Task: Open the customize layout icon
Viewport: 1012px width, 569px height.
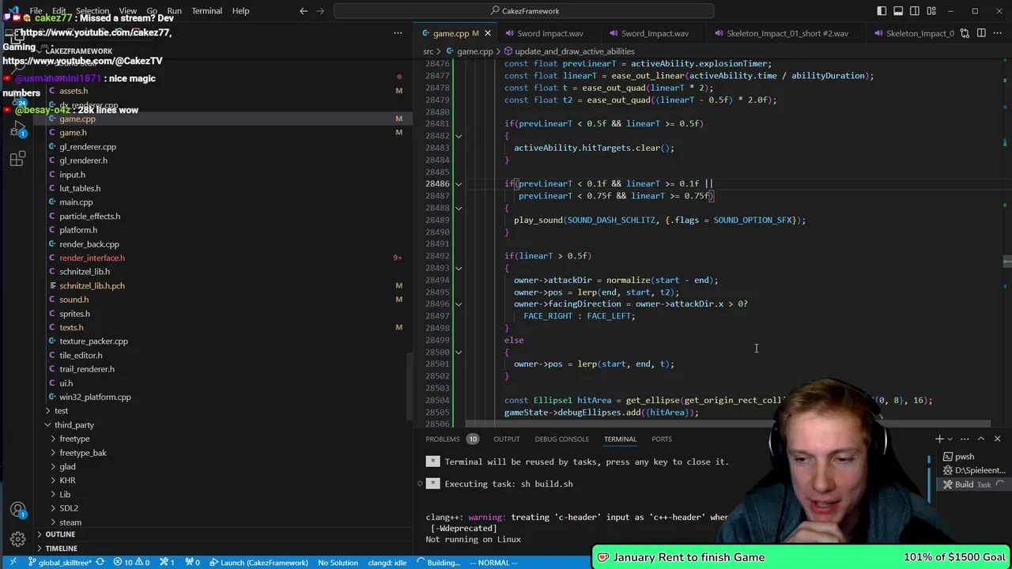Action: click(x=931, y=11)
